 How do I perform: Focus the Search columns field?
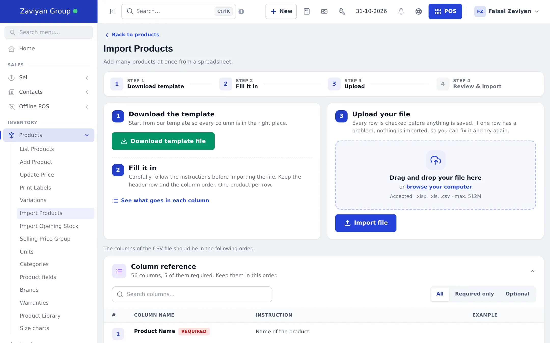coord(192,294)
